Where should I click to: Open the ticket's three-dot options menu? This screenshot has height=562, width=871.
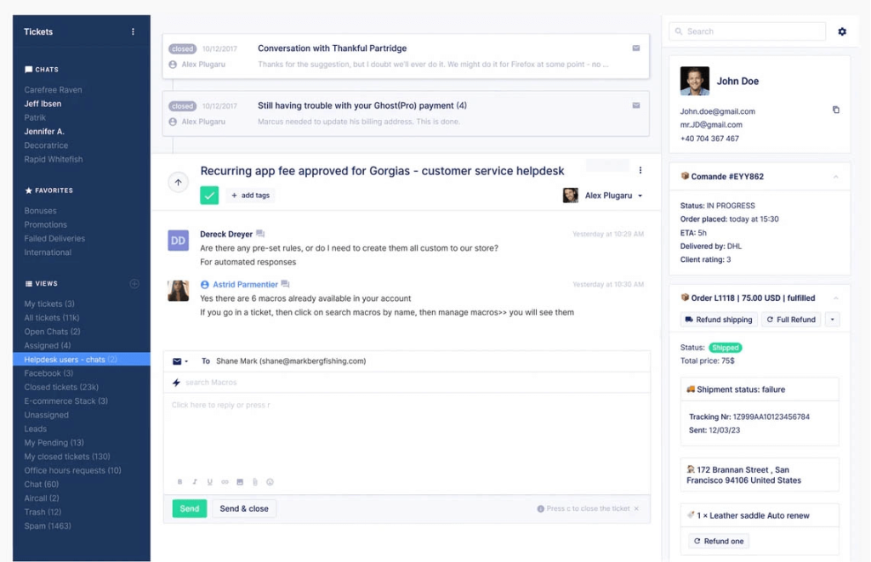click(x=640, y=171)
